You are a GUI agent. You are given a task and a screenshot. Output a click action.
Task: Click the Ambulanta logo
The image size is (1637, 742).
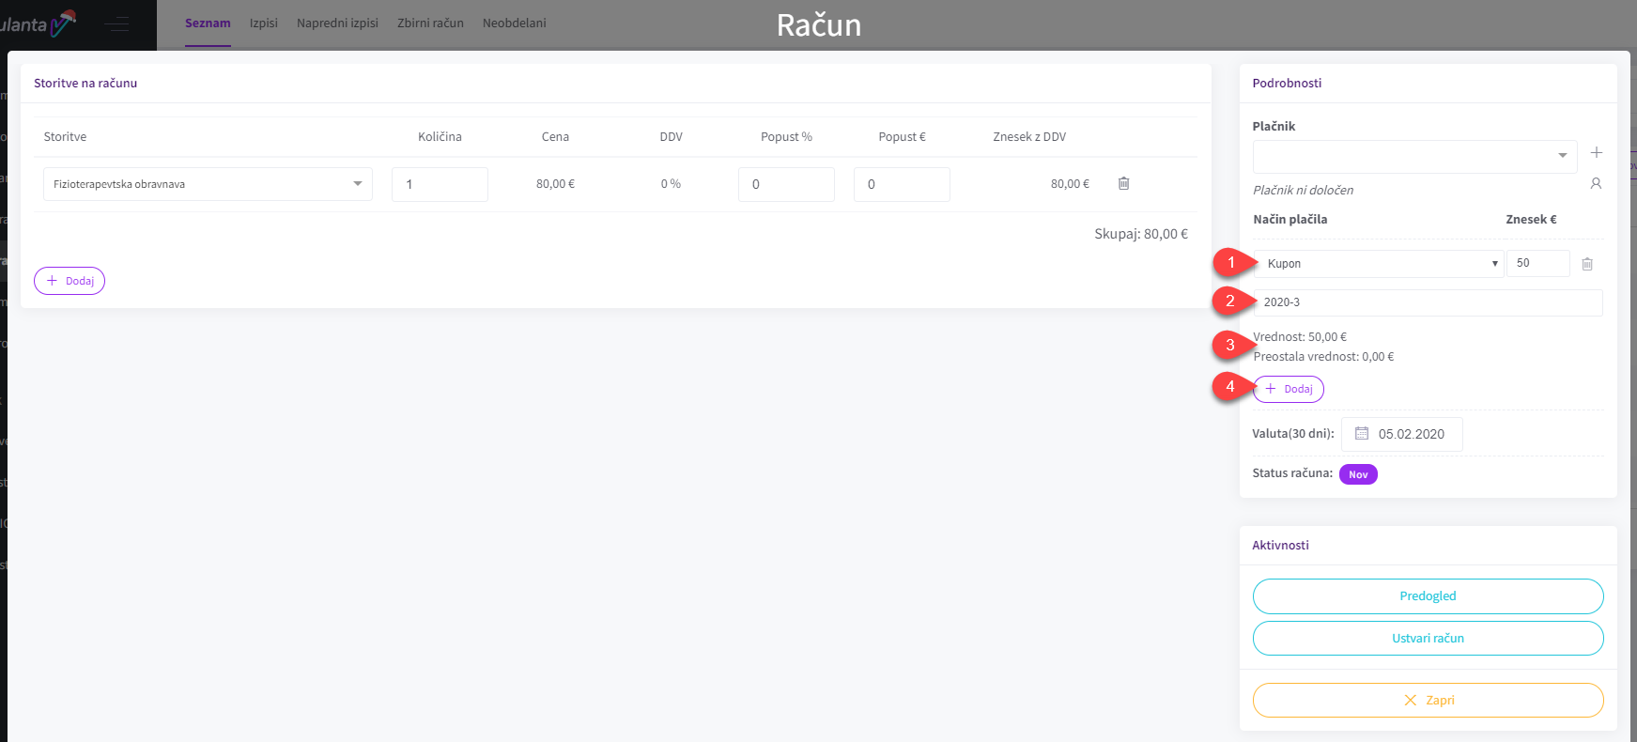[x=38, y=24]
